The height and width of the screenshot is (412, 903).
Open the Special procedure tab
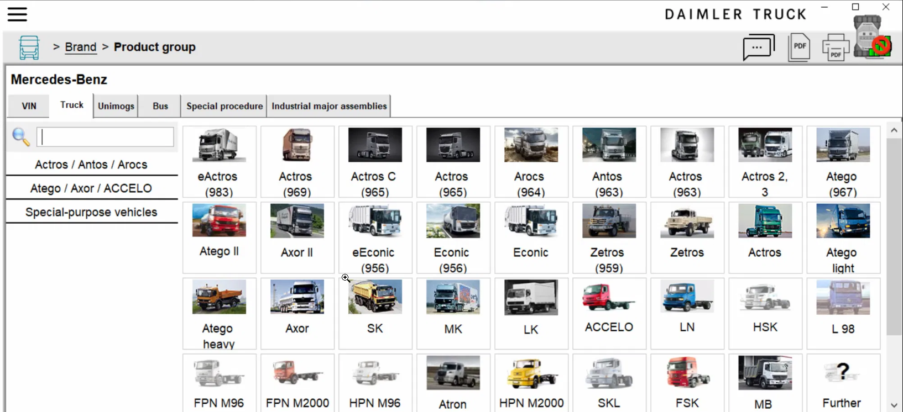[x=225, y=106]
